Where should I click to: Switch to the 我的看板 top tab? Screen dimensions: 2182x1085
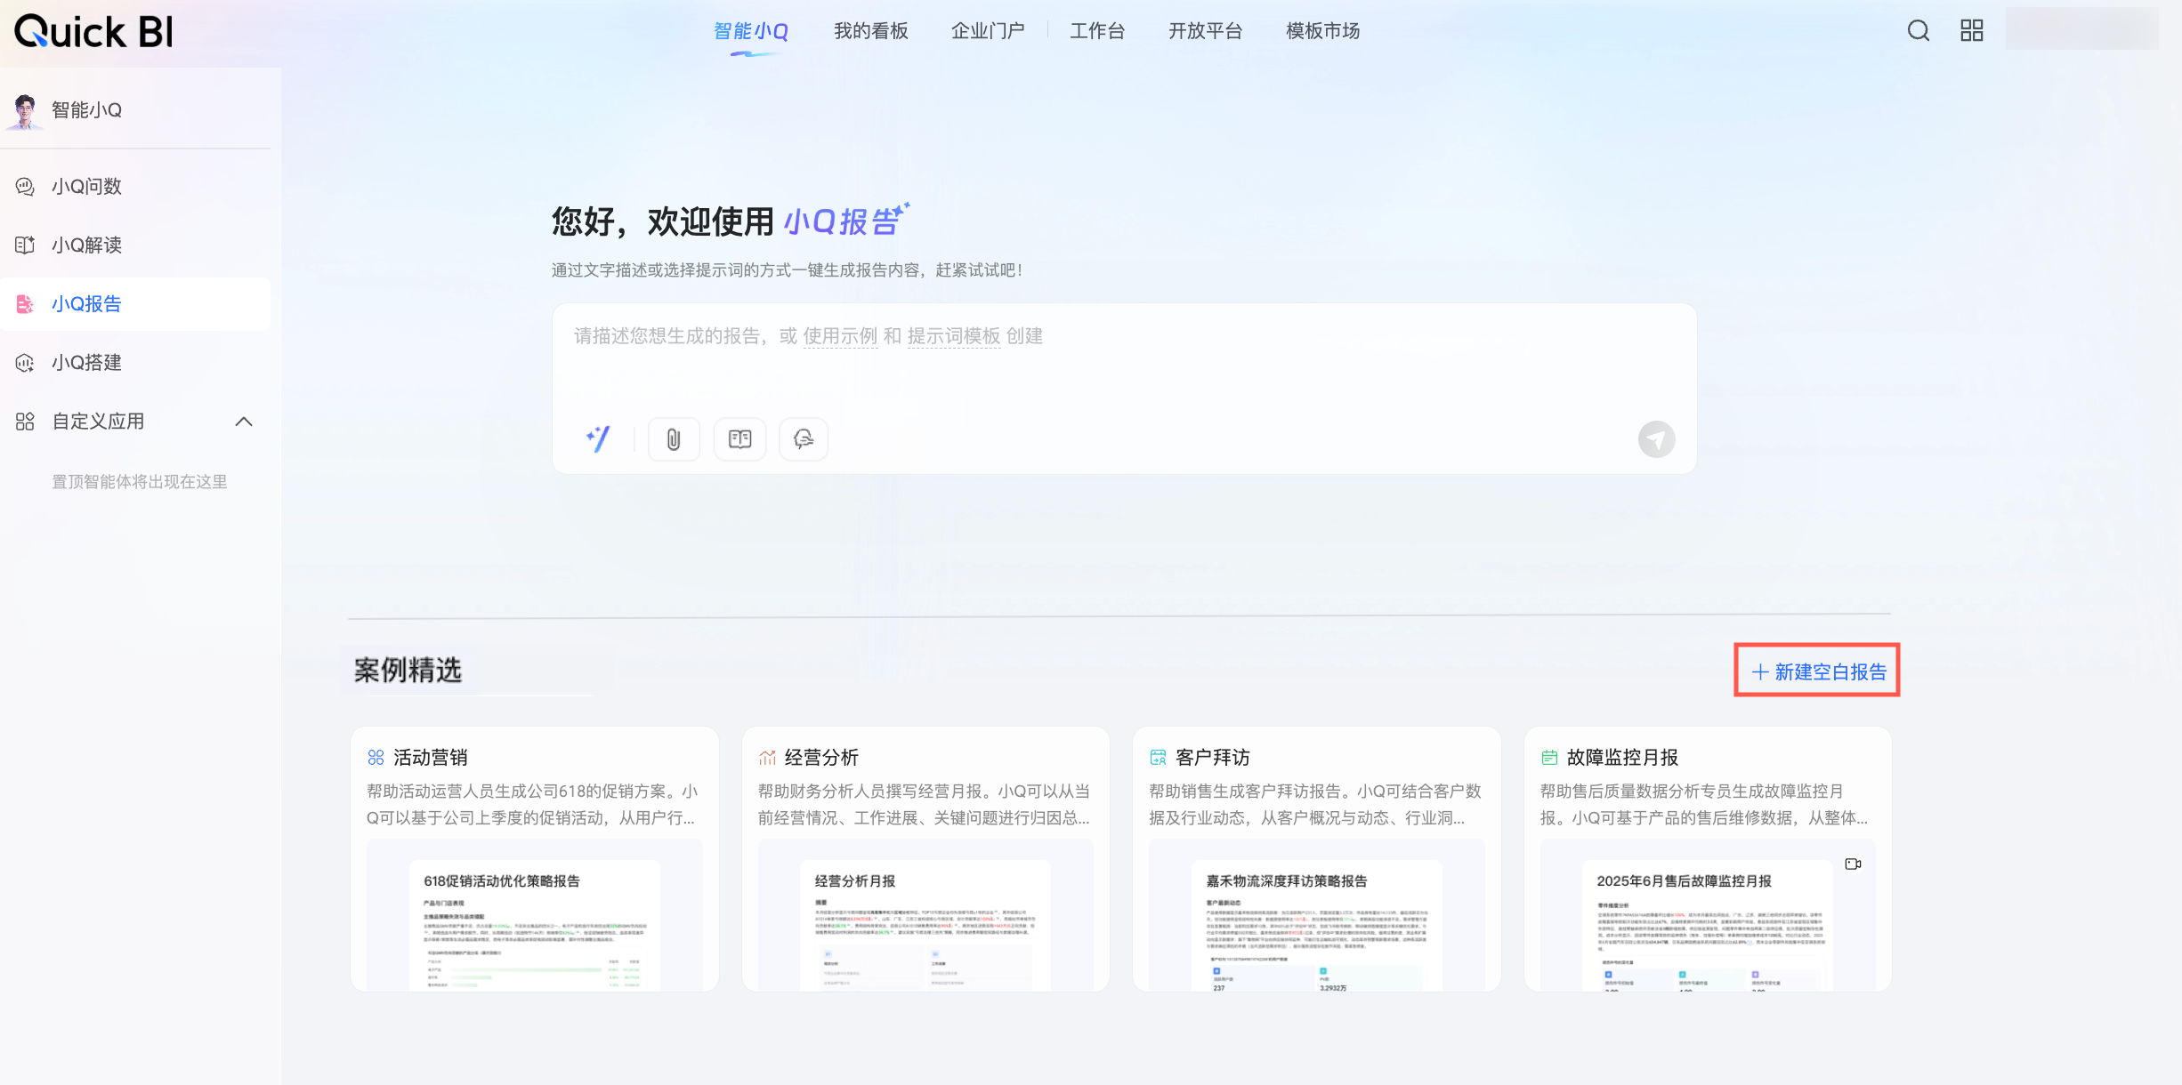870,31
